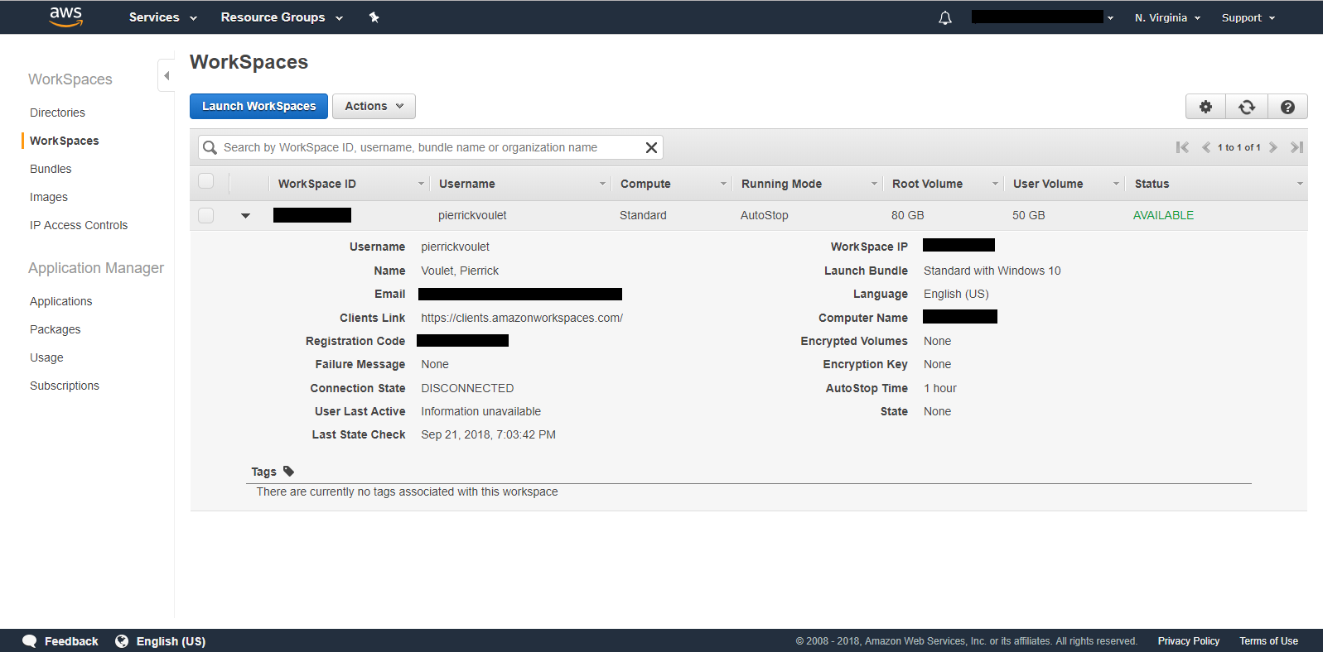Click the AutoStop running mode cell

(x=764, y=215)
